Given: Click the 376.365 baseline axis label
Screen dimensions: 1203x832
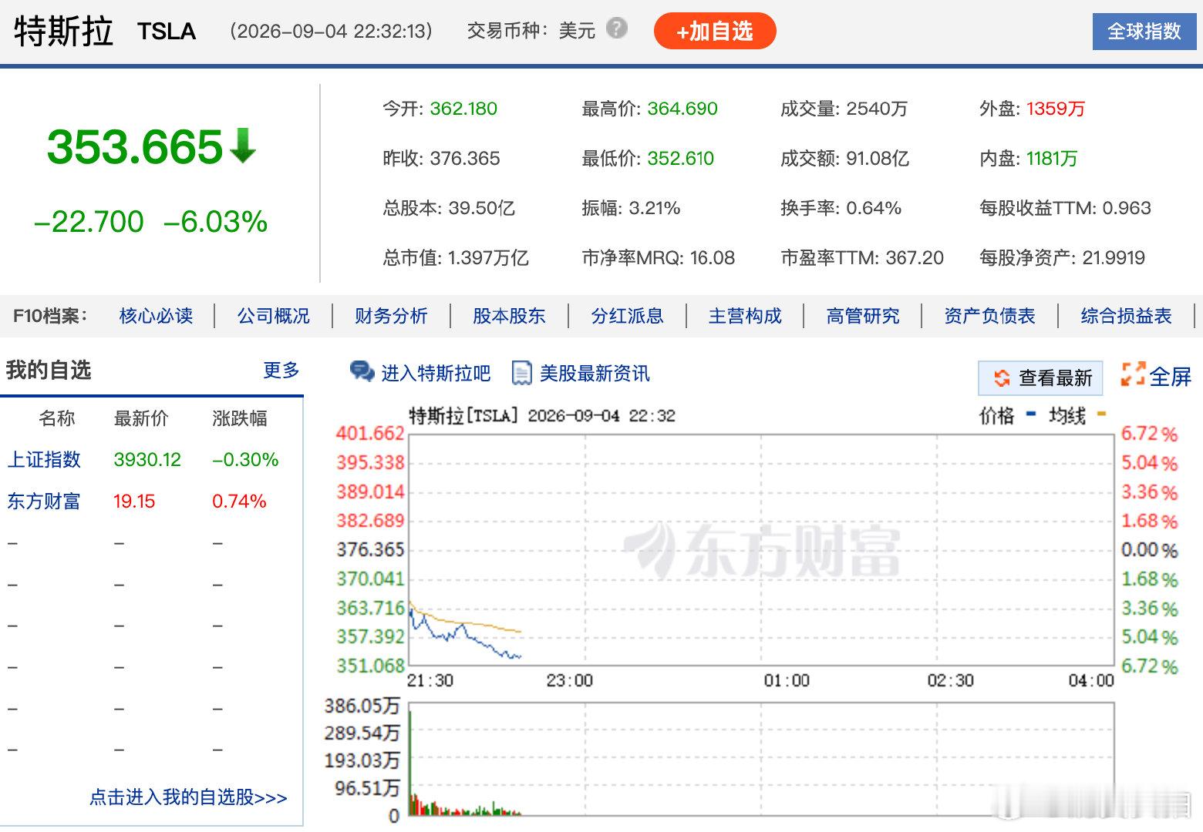Looking at the screenshot, I should tap(370, 550).
